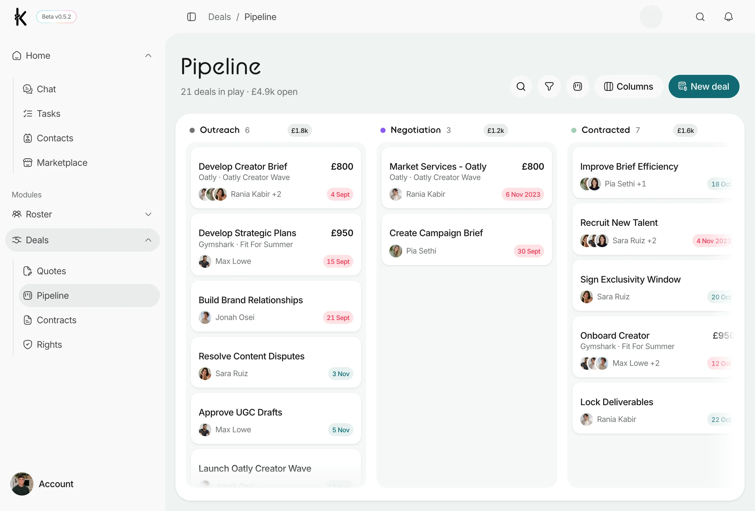This screenshot has height=511, width=755.
Task: Open Resolve Content Disputes card
Action: point(276,363)
